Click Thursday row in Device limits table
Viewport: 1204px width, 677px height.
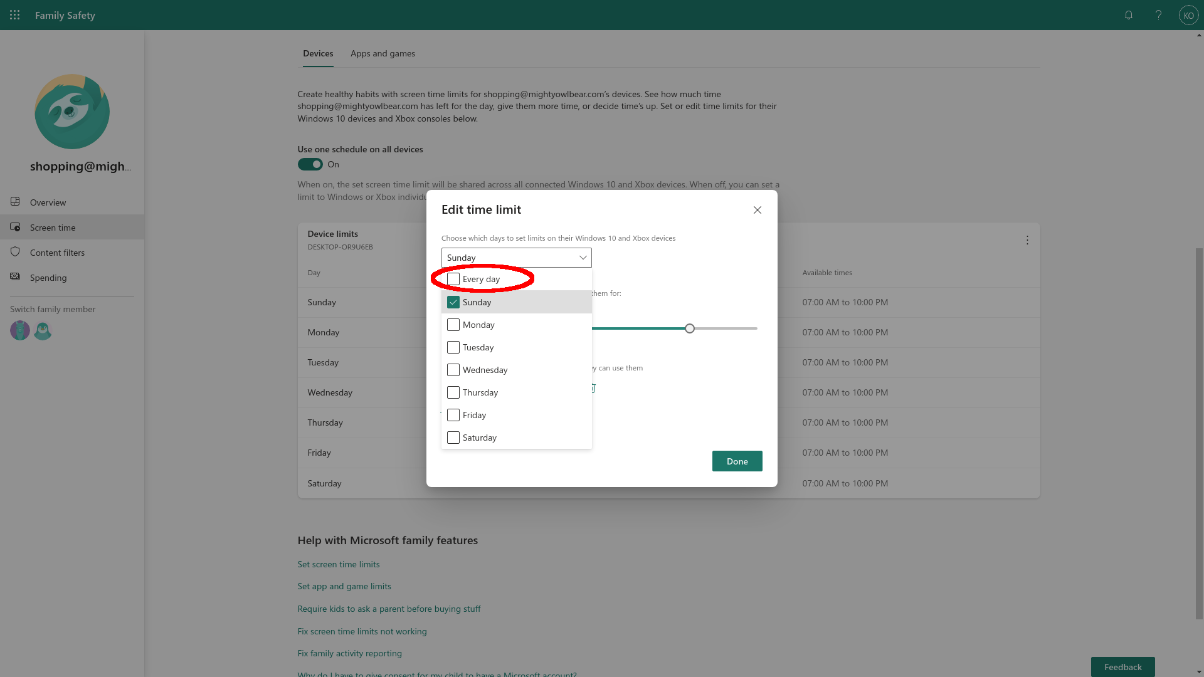(668, 422)
